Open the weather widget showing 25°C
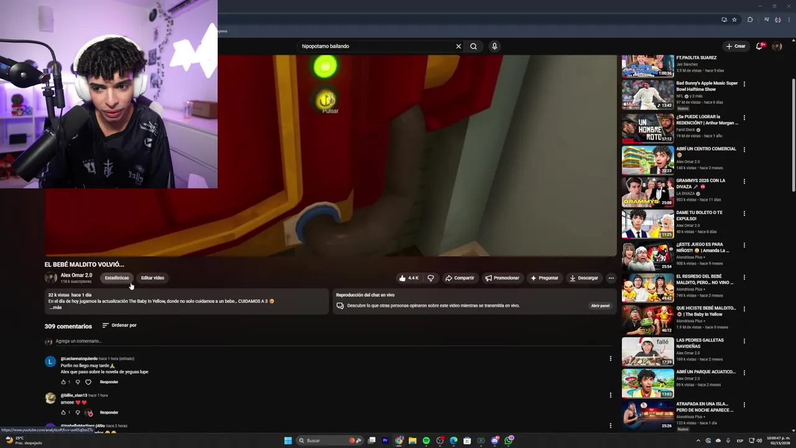 tap(24, 441)
